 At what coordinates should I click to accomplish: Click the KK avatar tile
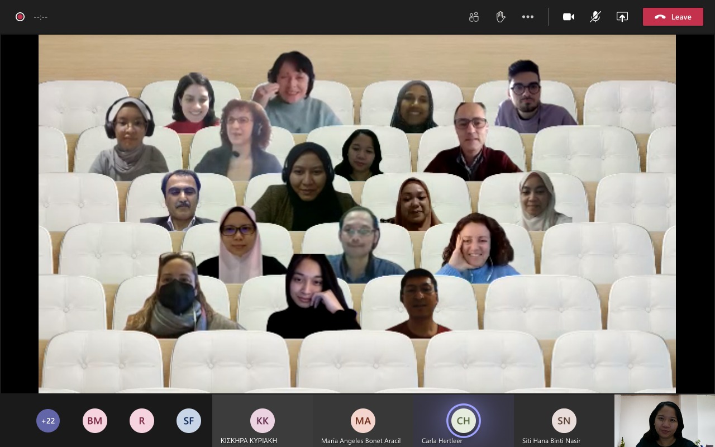tap(263, 421)
